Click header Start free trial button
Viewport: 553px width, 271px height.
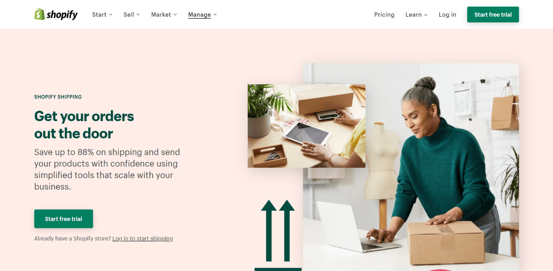tap(493, 14)
